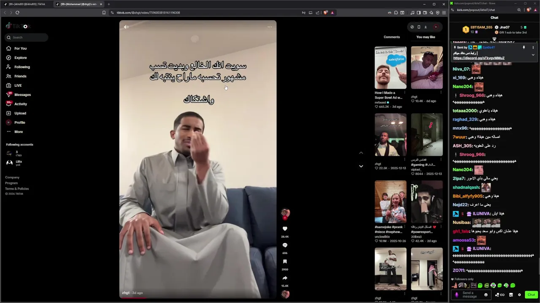Viewport: 540px width, 303px height.
Task: Open options for 20lbra3 video card
Action: (x=441, y=227)
